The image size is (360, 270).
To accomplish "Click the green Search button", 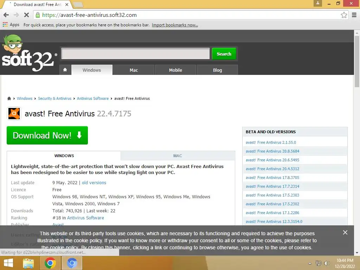I will pyautogui.click(x=224, y=54).
